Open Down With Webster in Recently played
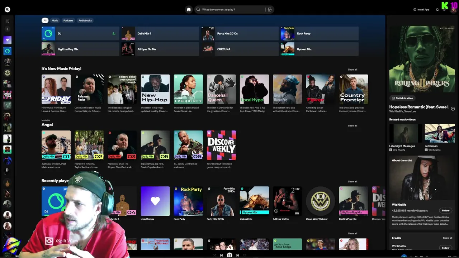This screenshot has height=258, width=459. tap(320, 201)
